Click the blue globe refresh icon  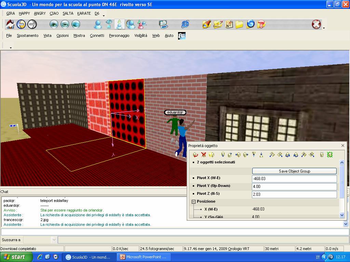251,24
